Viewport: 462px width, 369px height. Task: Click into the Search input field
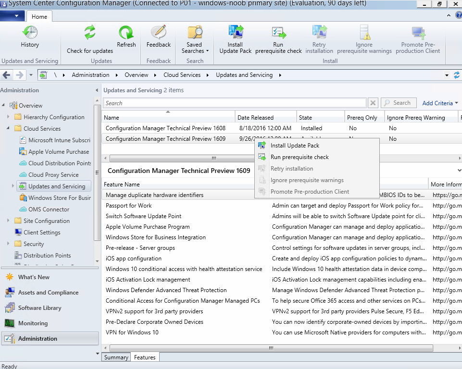(x=235, y=103)
